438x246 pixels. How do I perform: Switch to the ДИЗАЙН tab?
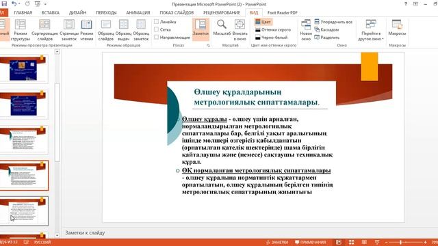[x=77, y=12]
